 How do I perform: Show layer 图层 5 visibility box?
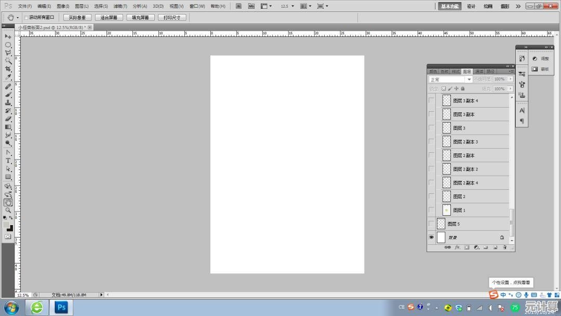coord(432,223)
